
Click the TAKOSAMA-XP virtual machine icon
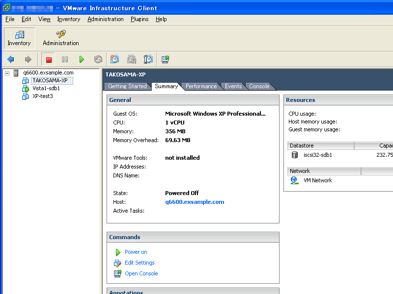[26, 80]
